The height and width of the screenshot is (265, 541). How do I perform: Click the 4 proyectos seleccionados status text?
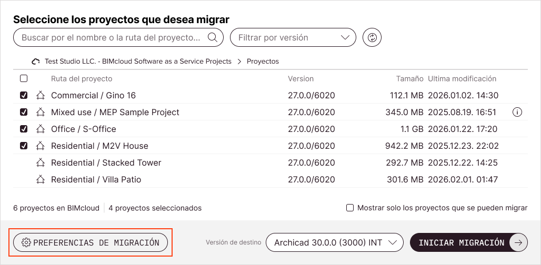click(x=155, y=208)
